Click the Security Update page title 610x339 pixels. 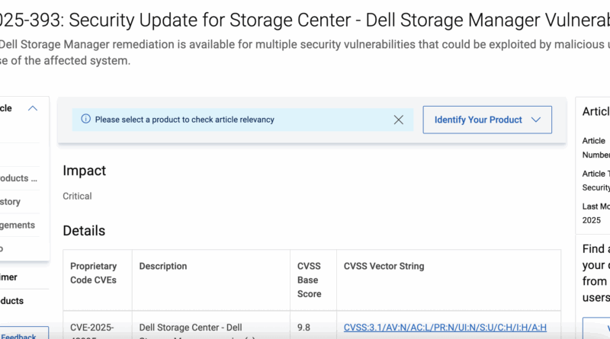pos(305,17)
